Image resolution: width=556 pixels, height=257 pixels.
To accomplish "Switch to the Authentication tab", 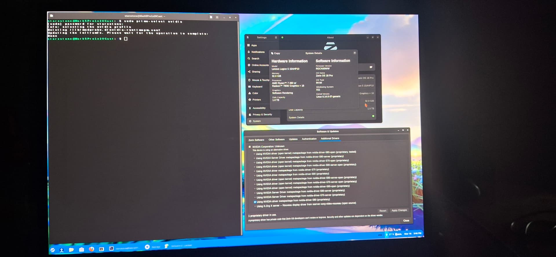I will [309, 139].
